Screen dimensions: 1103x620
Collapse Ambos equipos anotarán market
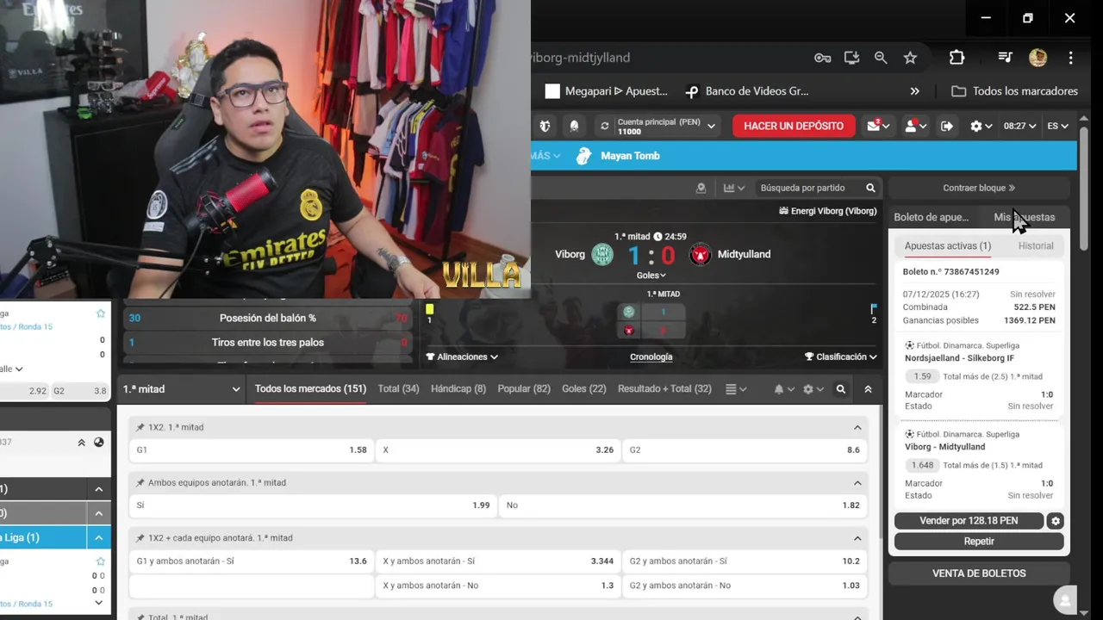coord(857,483)
